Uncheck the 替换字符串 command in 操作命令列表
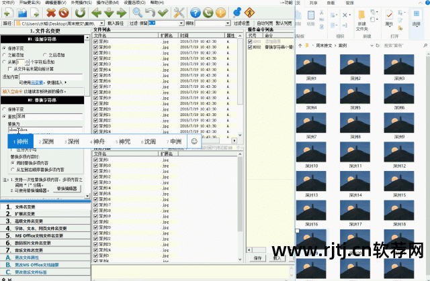The image size is (430, 281). [250, 47]
